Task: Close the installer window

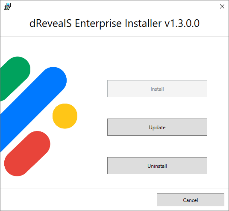Action: point(222,6)
